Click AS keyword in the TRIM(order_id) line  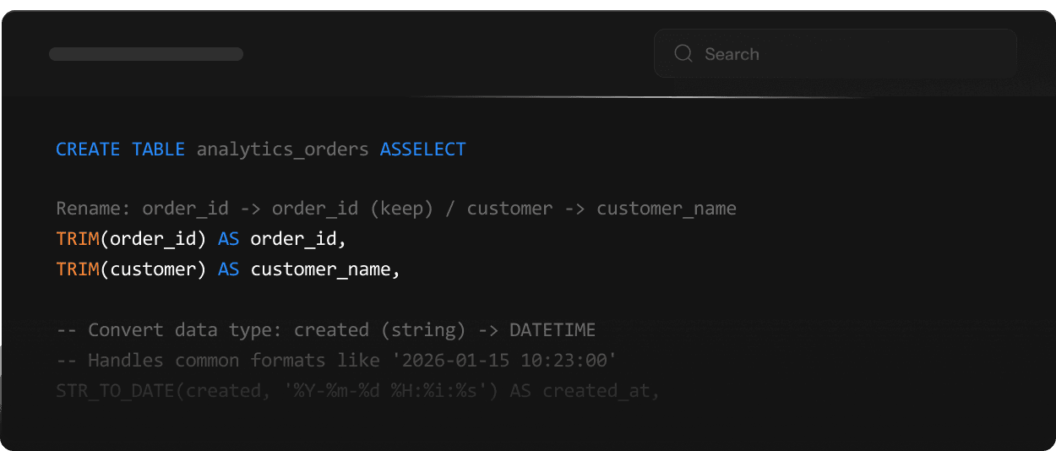pyautogui.click(x=228, y=239)
